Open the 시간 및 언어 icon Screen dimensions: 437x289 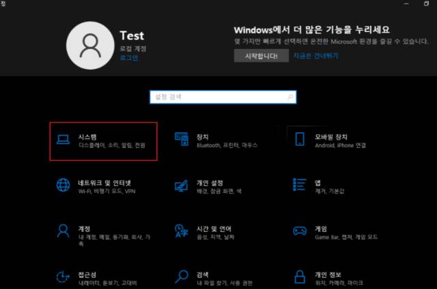(x=181, y=232)
